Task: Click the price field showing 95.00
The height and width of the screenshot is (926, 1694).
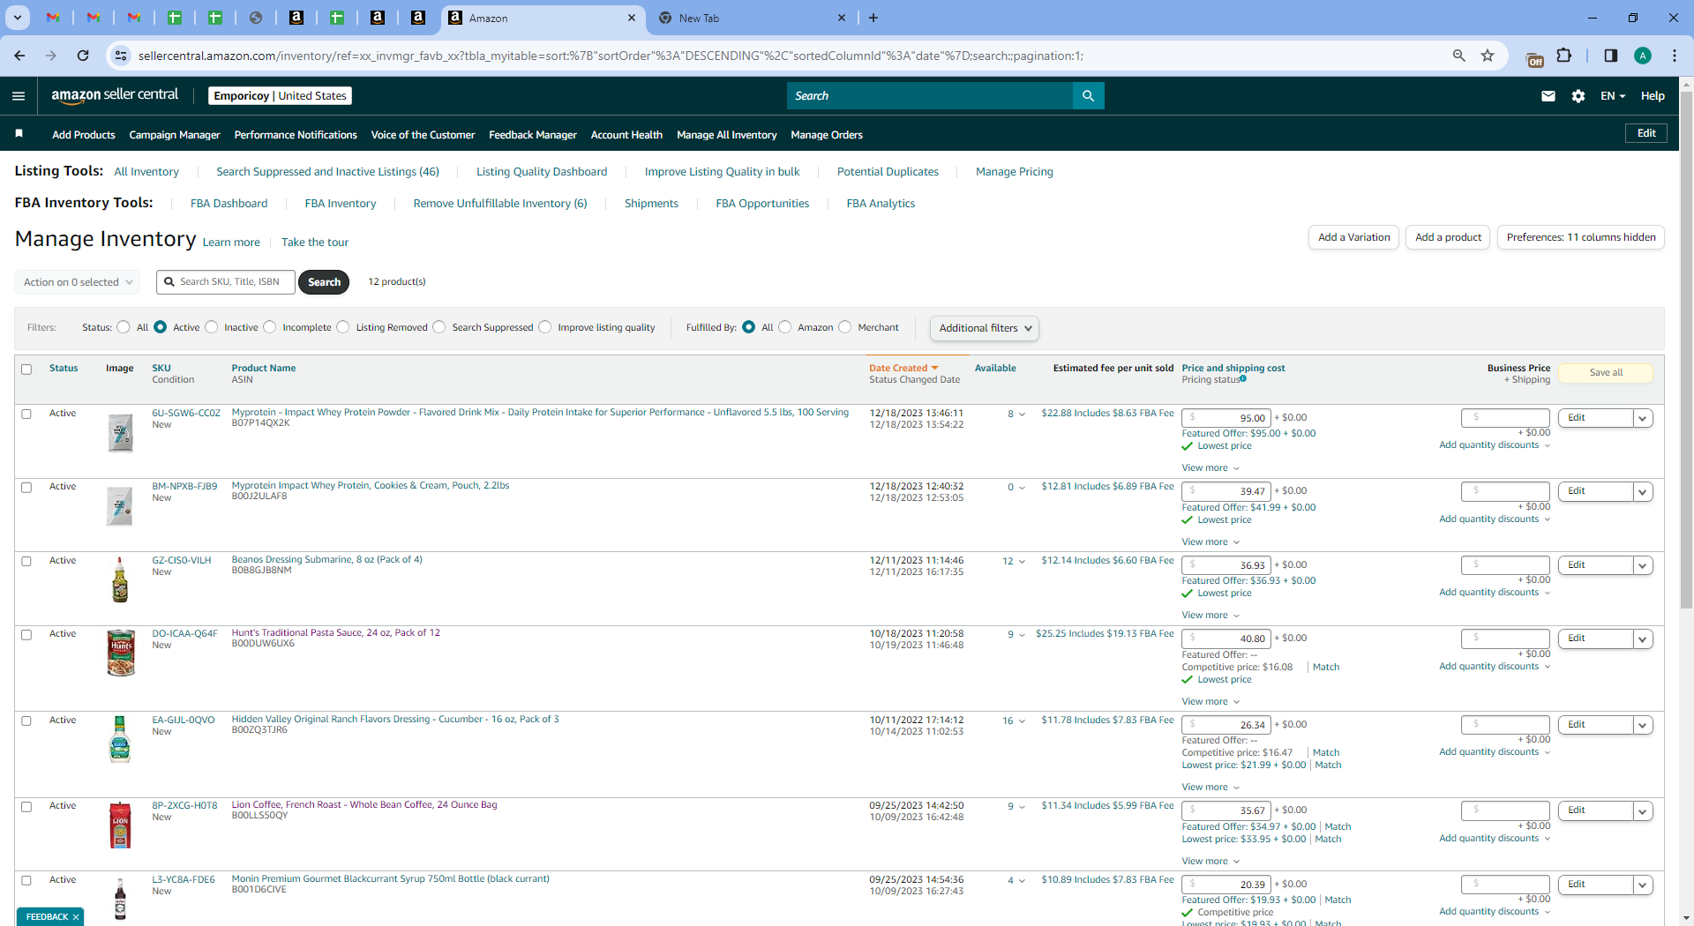Action: pos(1226,418)
